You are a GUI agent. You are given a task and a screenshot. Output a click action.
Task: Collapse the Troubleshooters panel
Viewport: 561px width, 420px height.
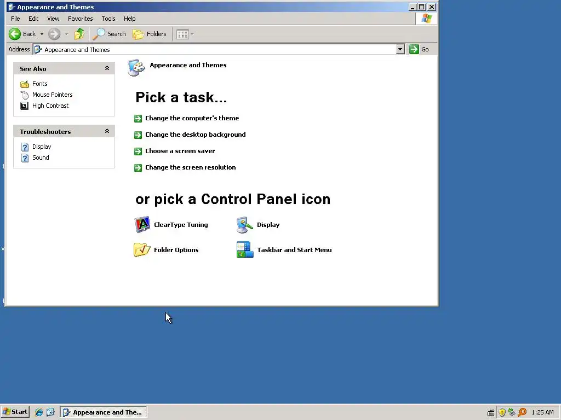pos(107,131)
